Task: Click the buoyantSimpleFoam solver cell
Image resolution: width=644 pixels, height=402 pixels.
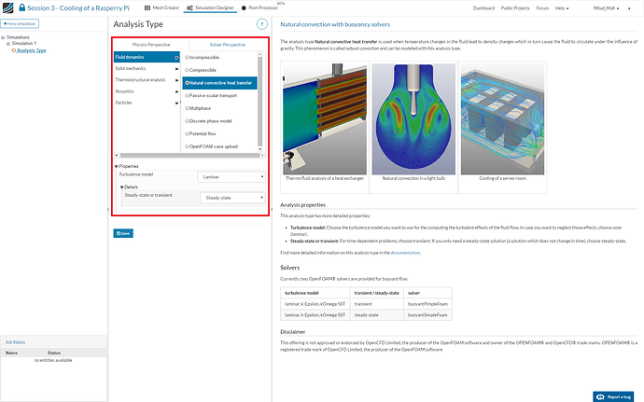Action: [x=427, y=315]
